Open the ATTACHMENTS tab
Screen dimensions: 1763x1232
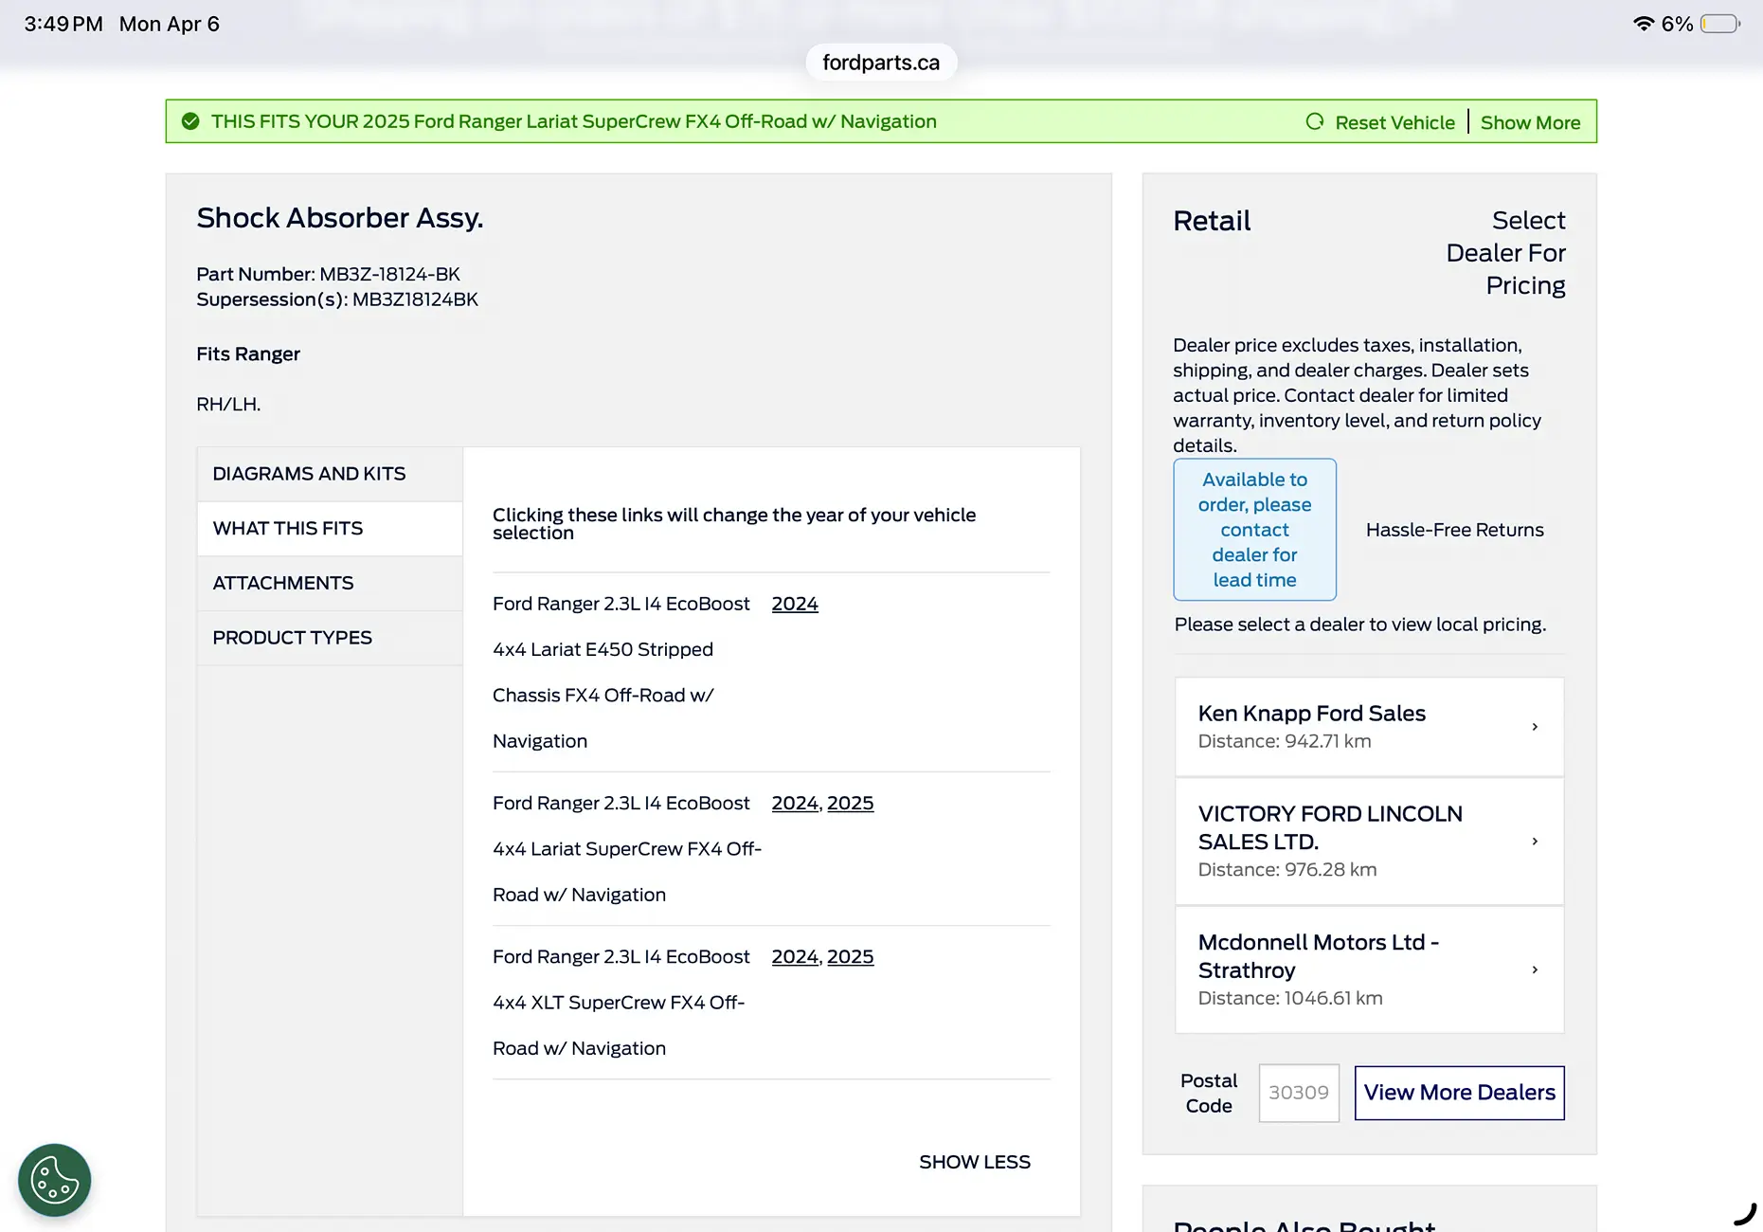click(330, 583)
